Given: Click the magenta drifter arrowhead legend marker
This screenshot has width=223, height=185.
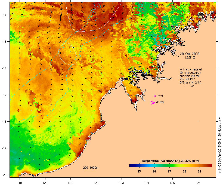Looking at the screenshot, I should click(x=153, y=103).
